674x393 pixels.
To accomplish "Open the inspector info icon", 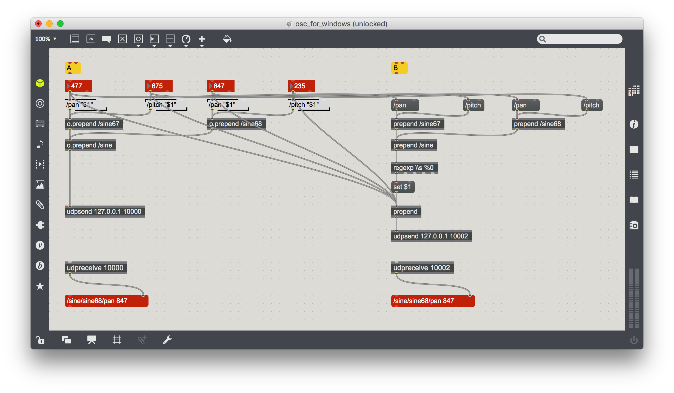I will (634, 124).
